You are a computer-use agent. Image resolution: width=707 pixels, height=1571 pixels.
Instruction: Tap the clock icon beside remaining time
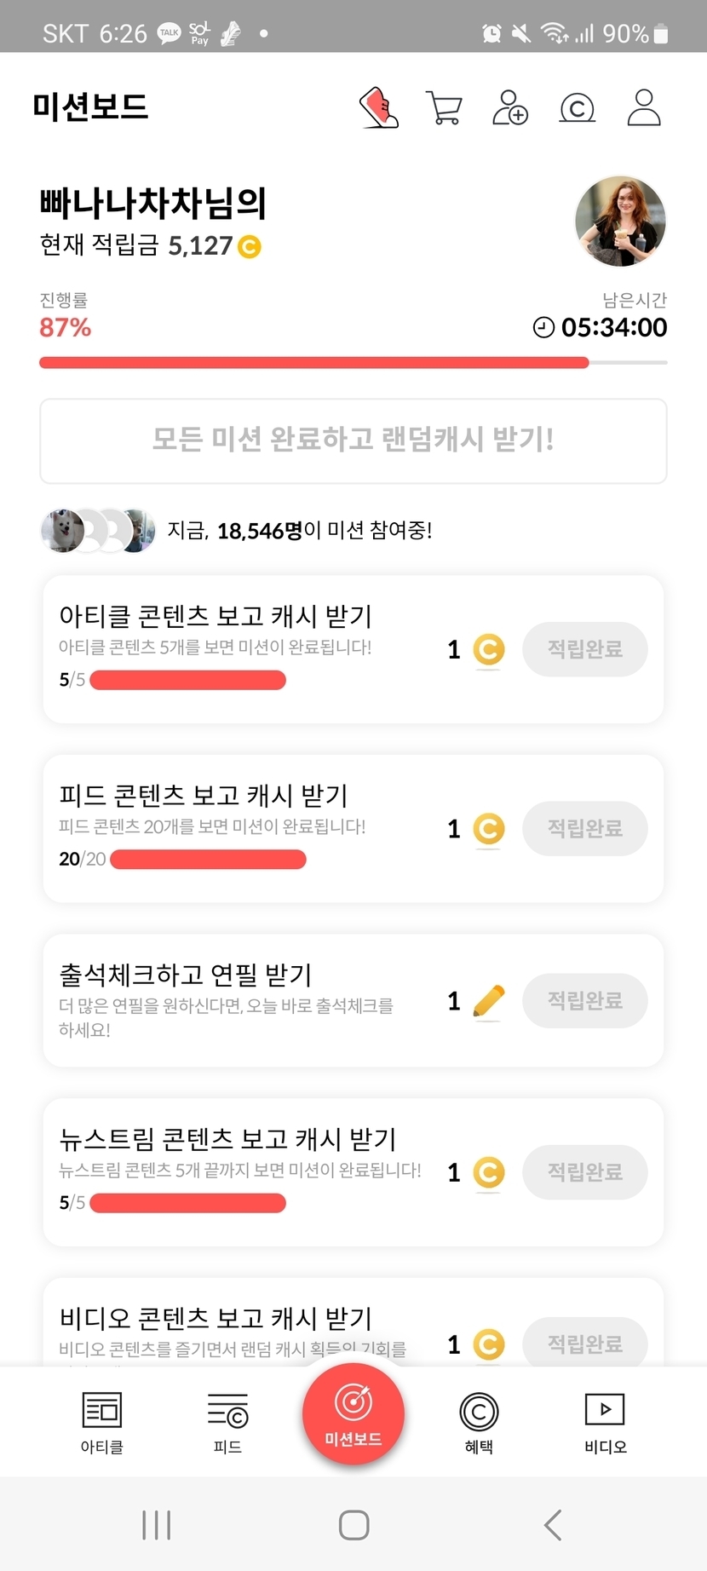point(543,327)
